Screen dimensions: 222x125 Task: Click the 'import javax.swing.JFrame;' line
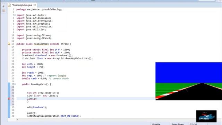[x=34, y=35]
